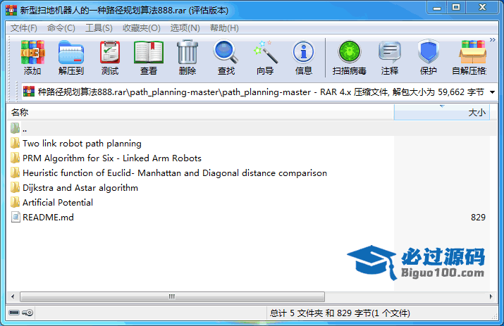Open the Commands (命令) menu
The height and width of the screenshot is (326, 504).
tap(61, 28)
